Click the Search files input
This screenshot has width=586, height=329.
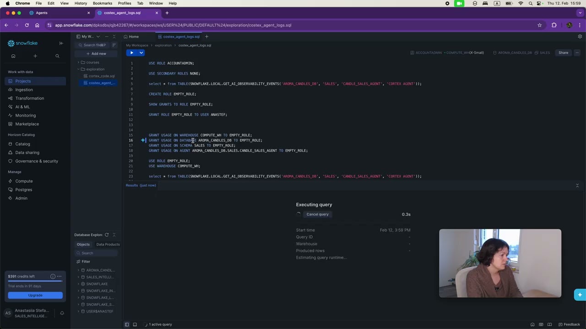(93, 45)
